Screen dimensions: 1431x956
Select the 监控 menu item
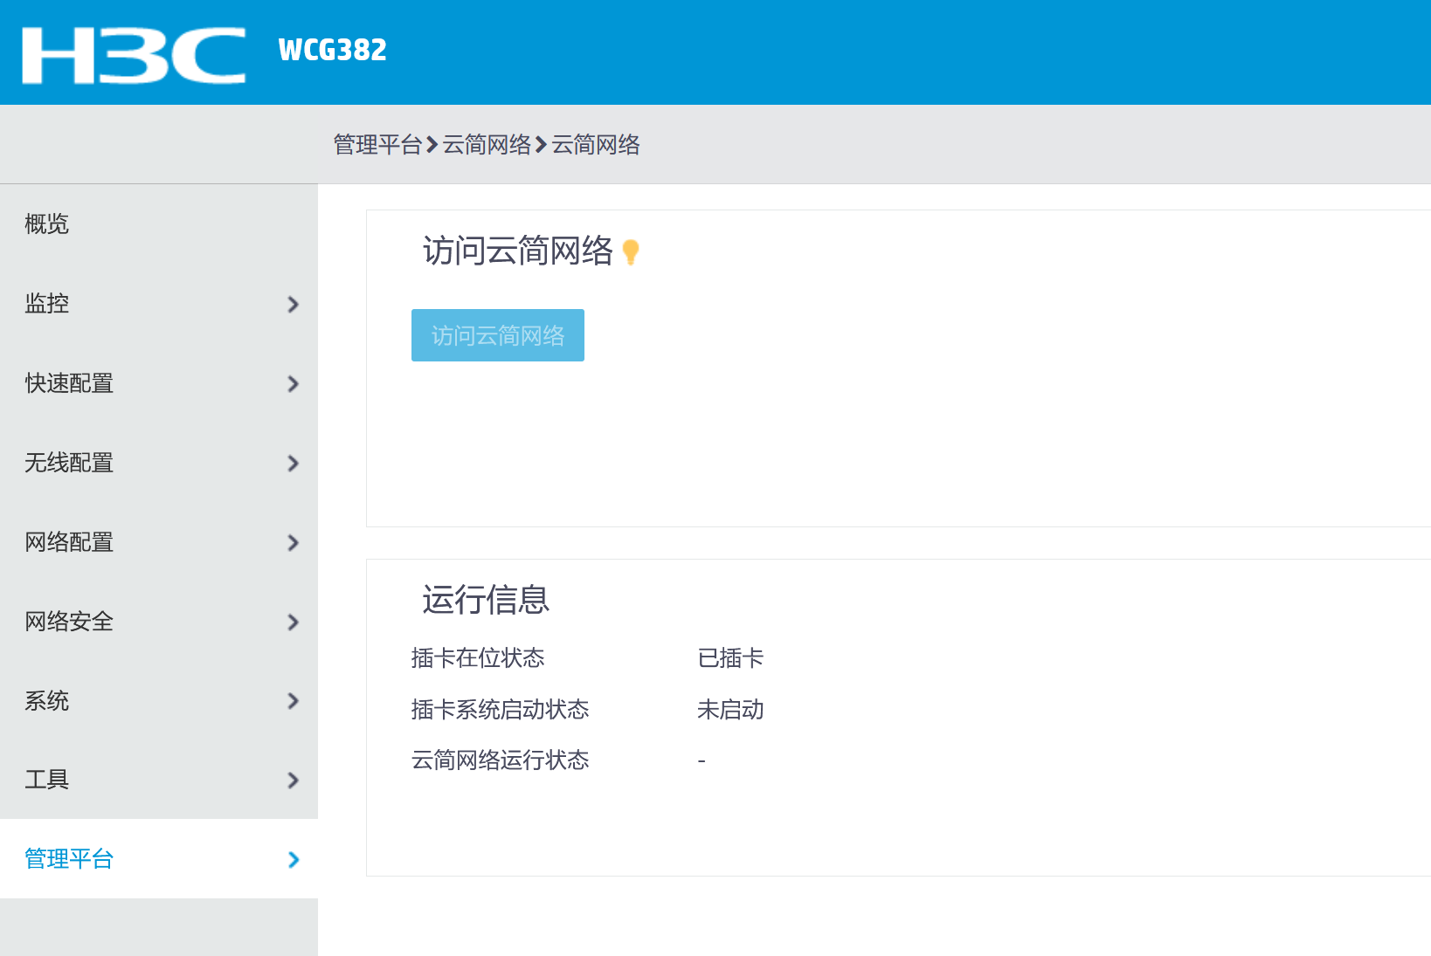coord(47,304)
